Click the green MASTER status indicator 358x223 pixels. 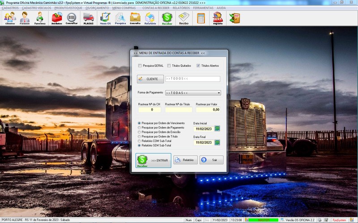click(x=264, y=220)
